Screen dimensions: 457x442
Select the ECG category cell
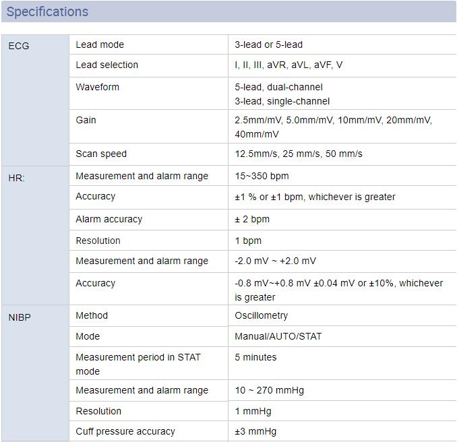(35, 100)
